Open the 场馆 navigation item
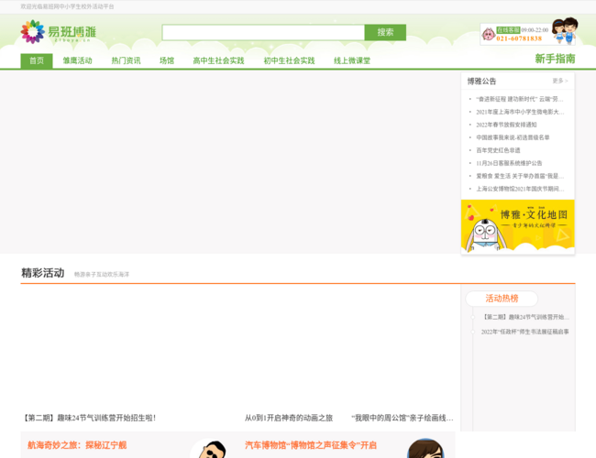The height and width of the screenshot is (458, 596). click(x=167, y=60)
